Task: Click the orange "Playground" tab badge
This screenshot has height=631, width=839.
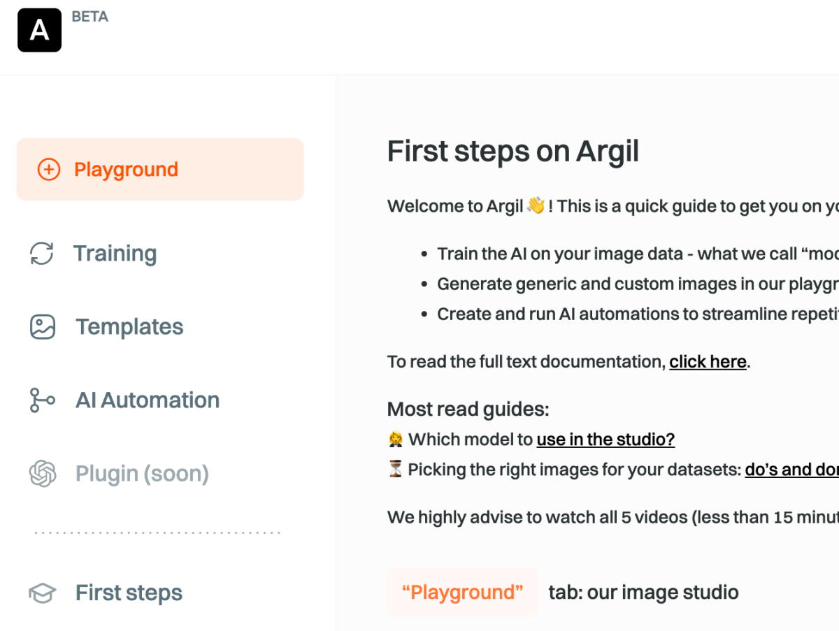Action: pos(462,593)
